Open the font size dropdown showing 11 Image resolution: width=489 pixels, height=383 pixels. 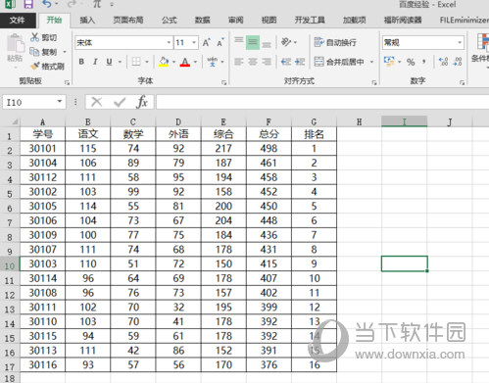[194, 42]
